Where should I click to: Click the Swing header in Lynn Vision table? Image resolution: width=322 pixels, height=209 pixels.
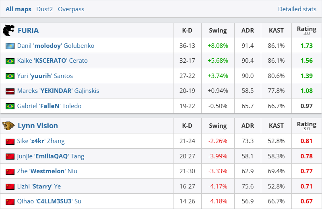[218, 126]
